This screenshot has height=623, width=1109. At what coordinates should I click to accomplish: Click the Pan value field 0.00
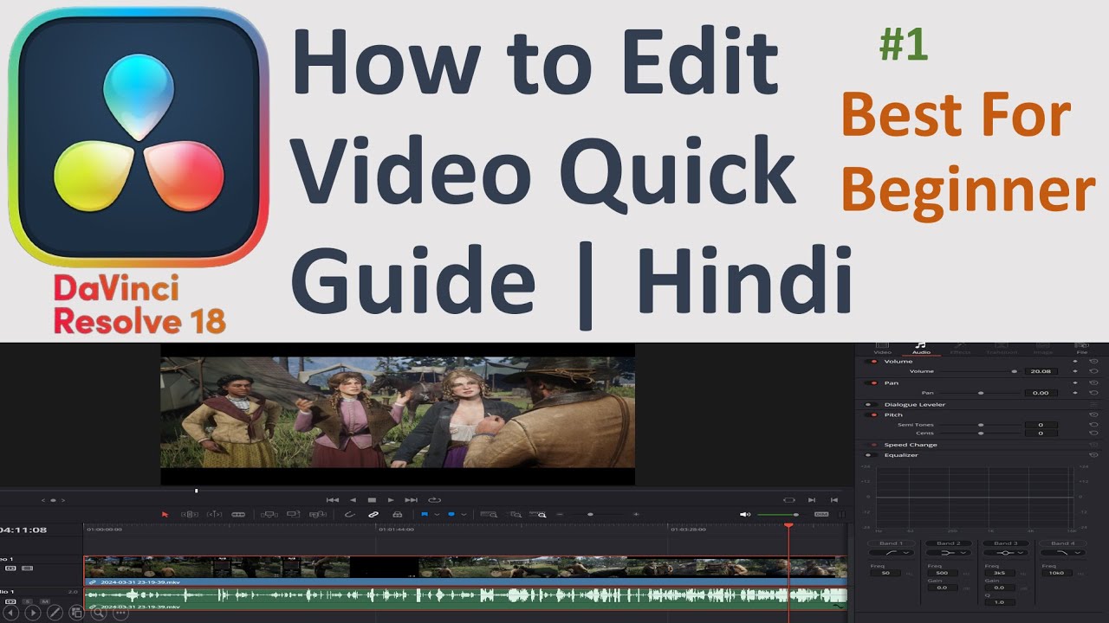[1041, 393]
